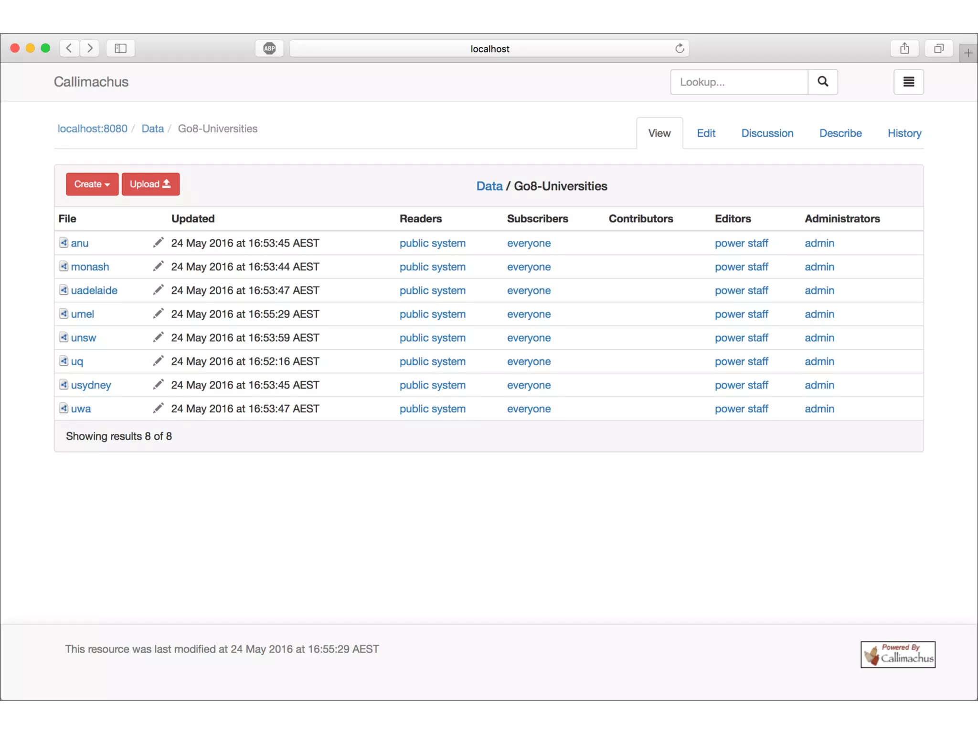Viewport: 978px width, 734px height.
Task: Reload the page with the refresh icon
Action: click(x=680, y=48)
